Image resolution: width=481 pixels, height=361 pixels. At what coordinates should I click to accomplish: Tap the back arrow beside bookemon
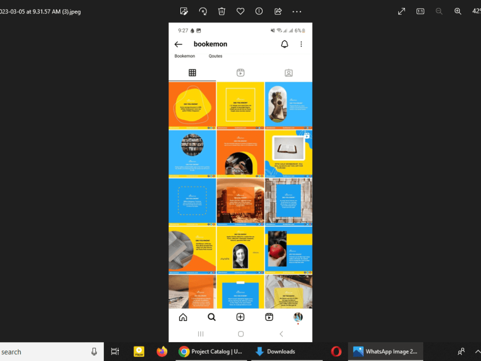tap(178, 44)
